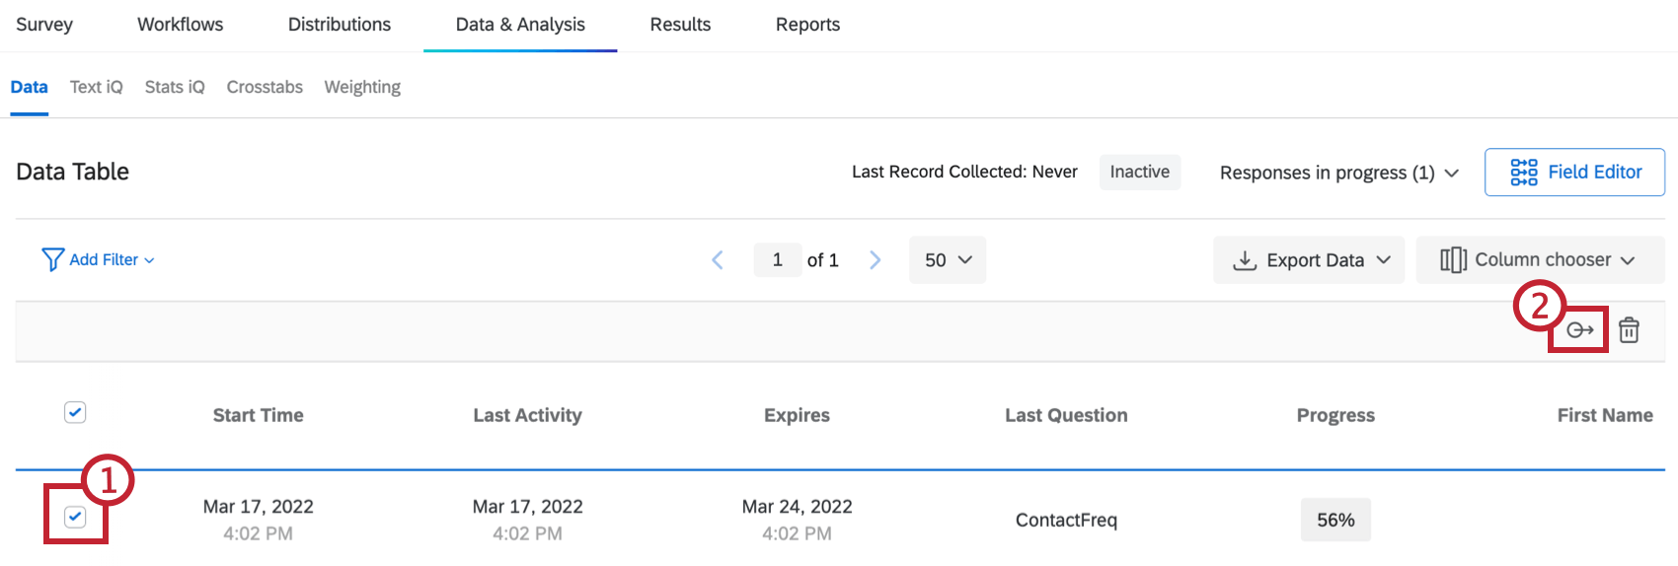Open the Field Editor
This screenshot has width=1678, height=566.
coord(1593,173)
